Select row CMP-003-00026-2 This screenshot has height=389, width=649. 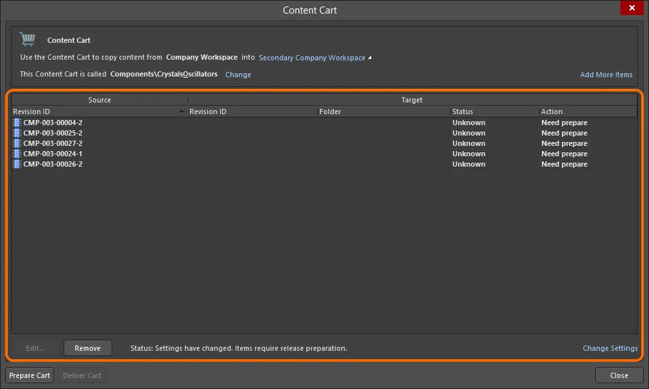(324, 164)
